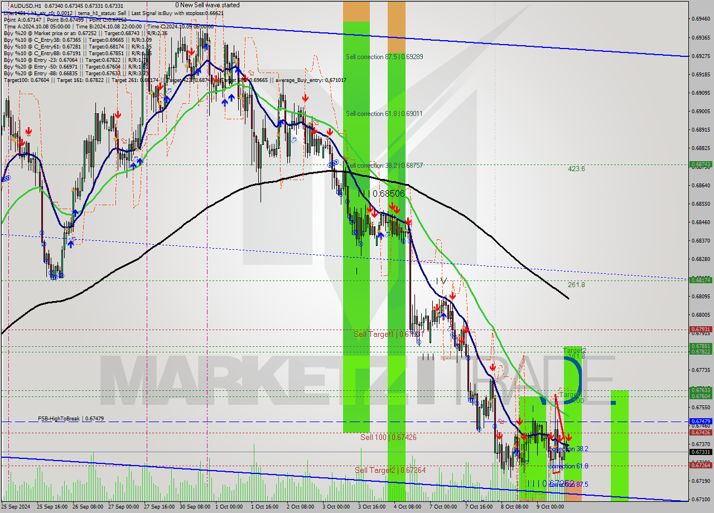Click the green 0.67851 price tag

pos(701,346)
